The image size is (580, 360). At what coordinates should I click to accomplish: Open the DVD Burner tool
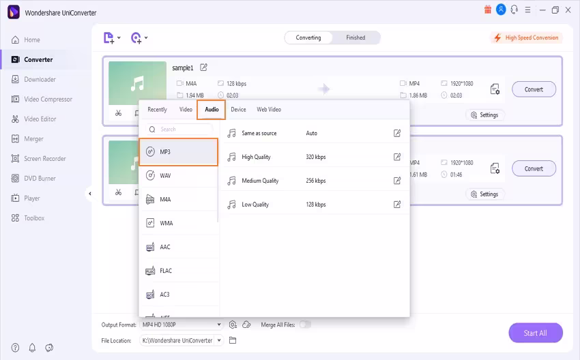point(33,179)
